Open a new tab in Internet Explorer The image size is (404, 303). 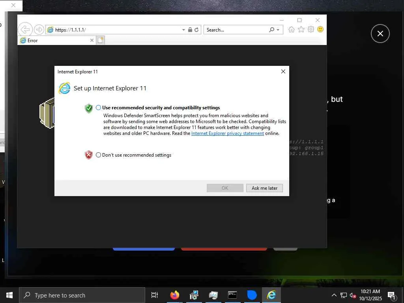click(x=101, y=40)
